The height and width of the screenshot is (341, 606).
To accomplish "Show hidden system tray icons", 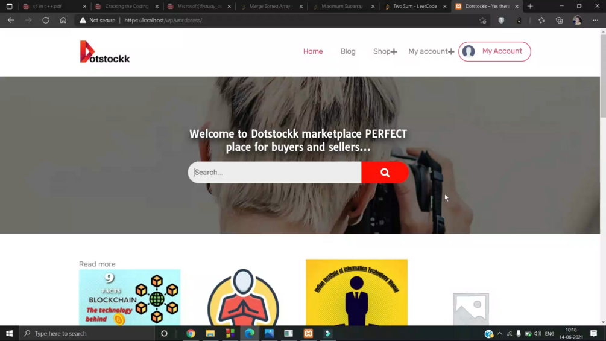I will [500, 334].
